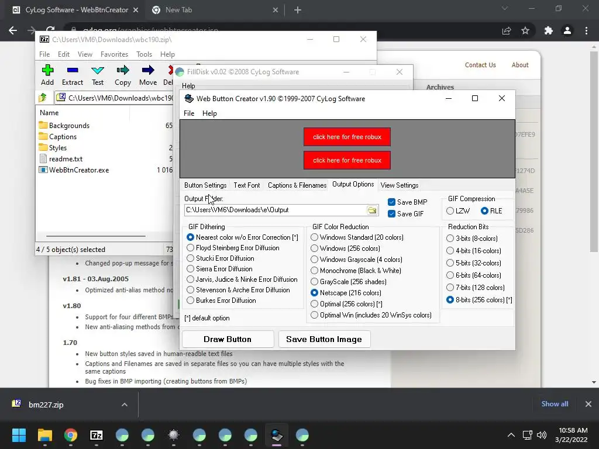
Task: Select Optimal (256 colors) reduction
Action: click(x=314, y=304)
